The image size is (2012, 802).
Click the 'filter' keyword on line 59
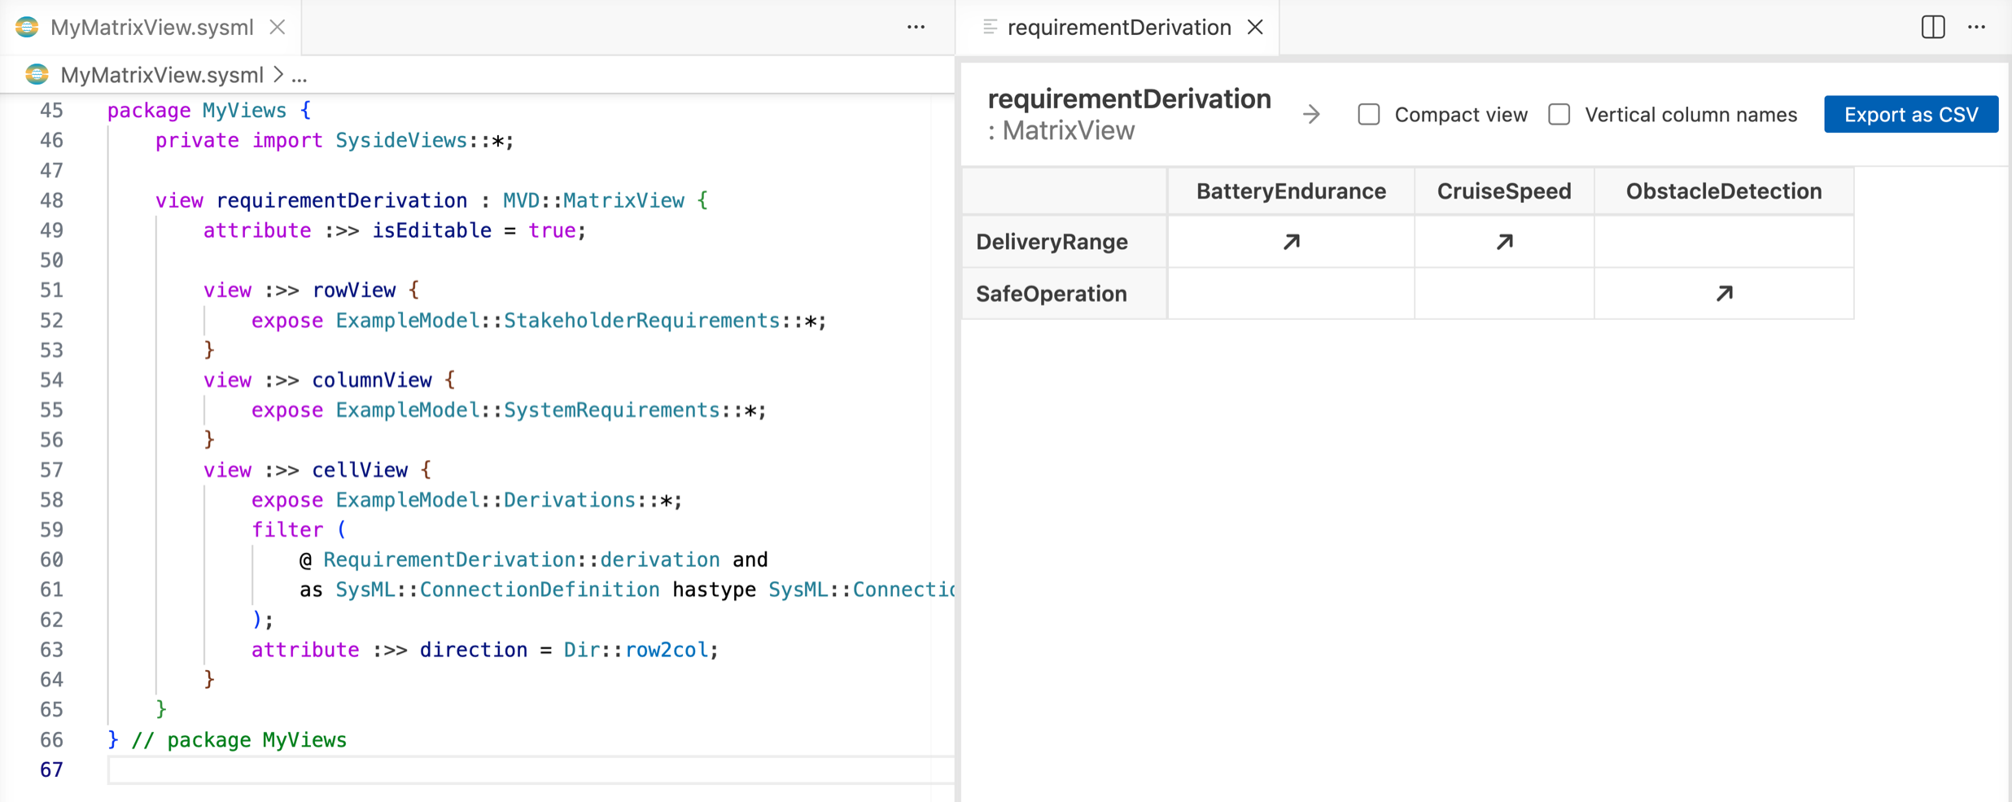[287, 530]
